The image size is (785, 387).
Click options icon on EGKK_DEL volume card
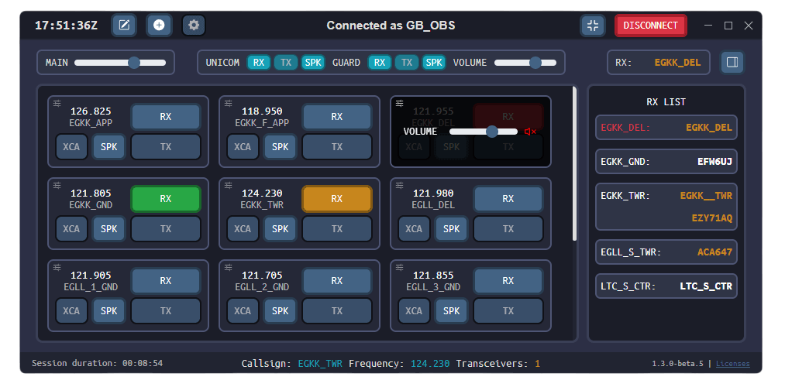coord(400,103)
